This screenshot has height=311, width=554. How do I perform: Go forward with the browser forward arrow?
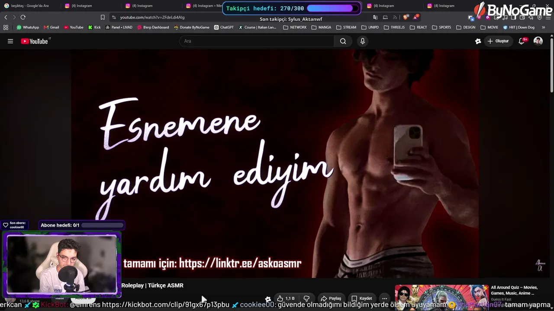pyautogui.click(x=14, y=17)
